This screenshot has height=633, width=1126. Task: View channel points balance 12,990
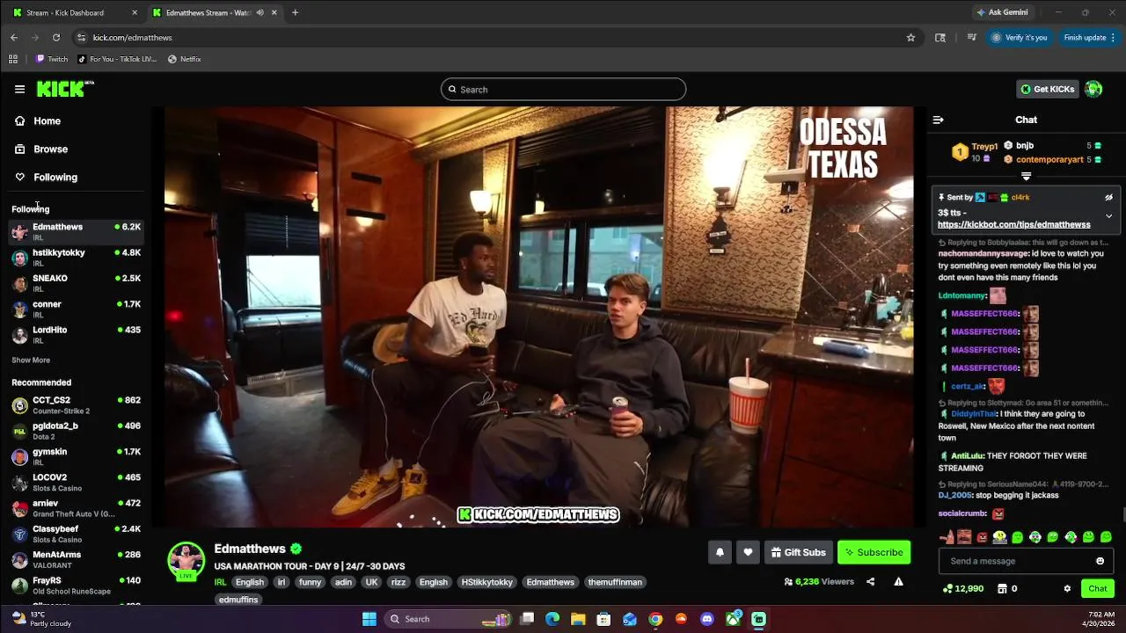click(963, 588)
